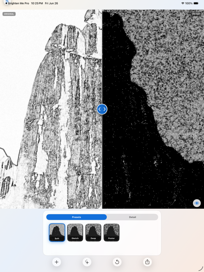The height and width of the screenshot is (272, 204).
Task: Tap the plus icon to add photo
Action: tap(57, 262)
